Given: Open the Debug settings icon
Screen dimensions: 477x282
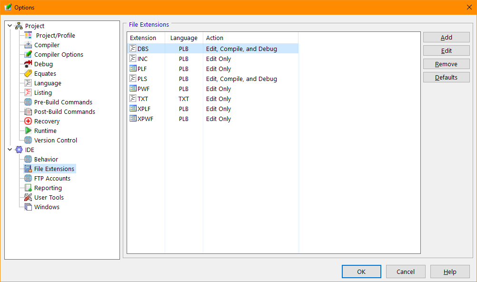Looking at the screenshot, I should [27, 64].
